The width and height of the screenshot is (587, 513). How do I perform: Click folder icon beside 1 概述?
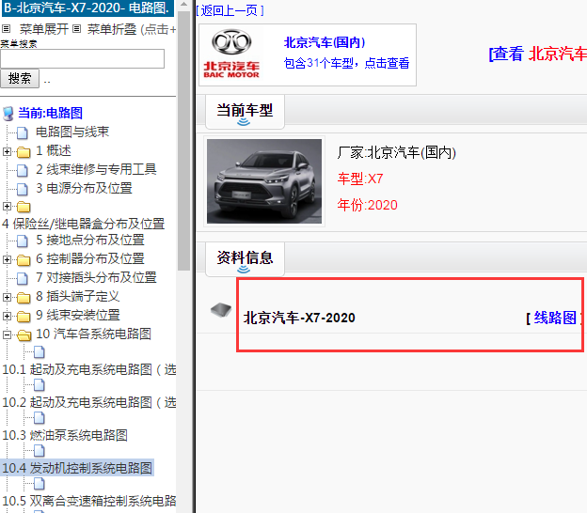pos(24,152)
